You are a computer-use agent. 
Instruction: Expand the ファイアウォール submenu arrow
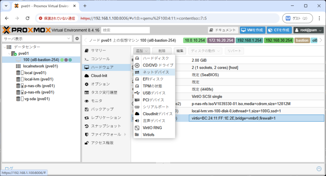[125, 134]
